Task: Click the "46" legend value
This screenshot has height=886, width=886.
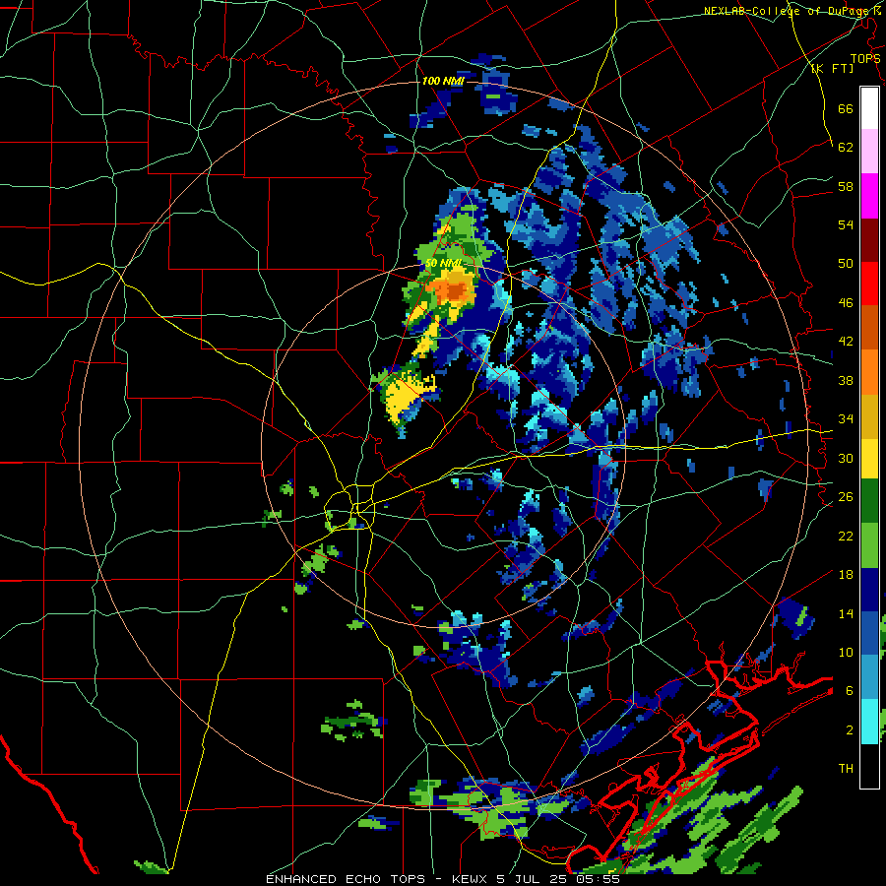Action: (846, 303)
